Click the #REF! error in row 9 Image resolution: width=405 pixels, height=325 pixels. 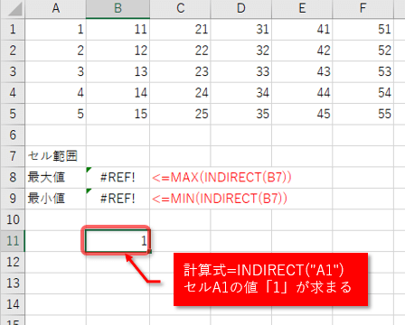pyautogui.click(x=118, y=199)
